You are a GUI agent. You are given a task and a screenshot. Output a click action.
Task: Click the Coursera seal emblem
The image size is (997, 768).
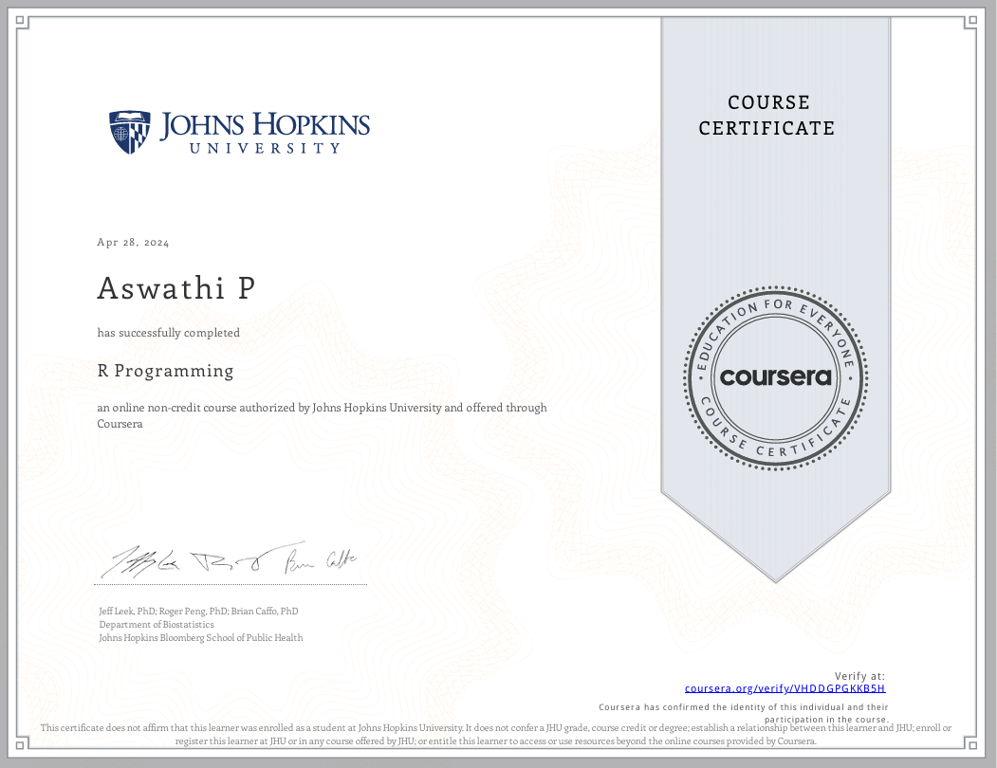click(x=775, y=377)
